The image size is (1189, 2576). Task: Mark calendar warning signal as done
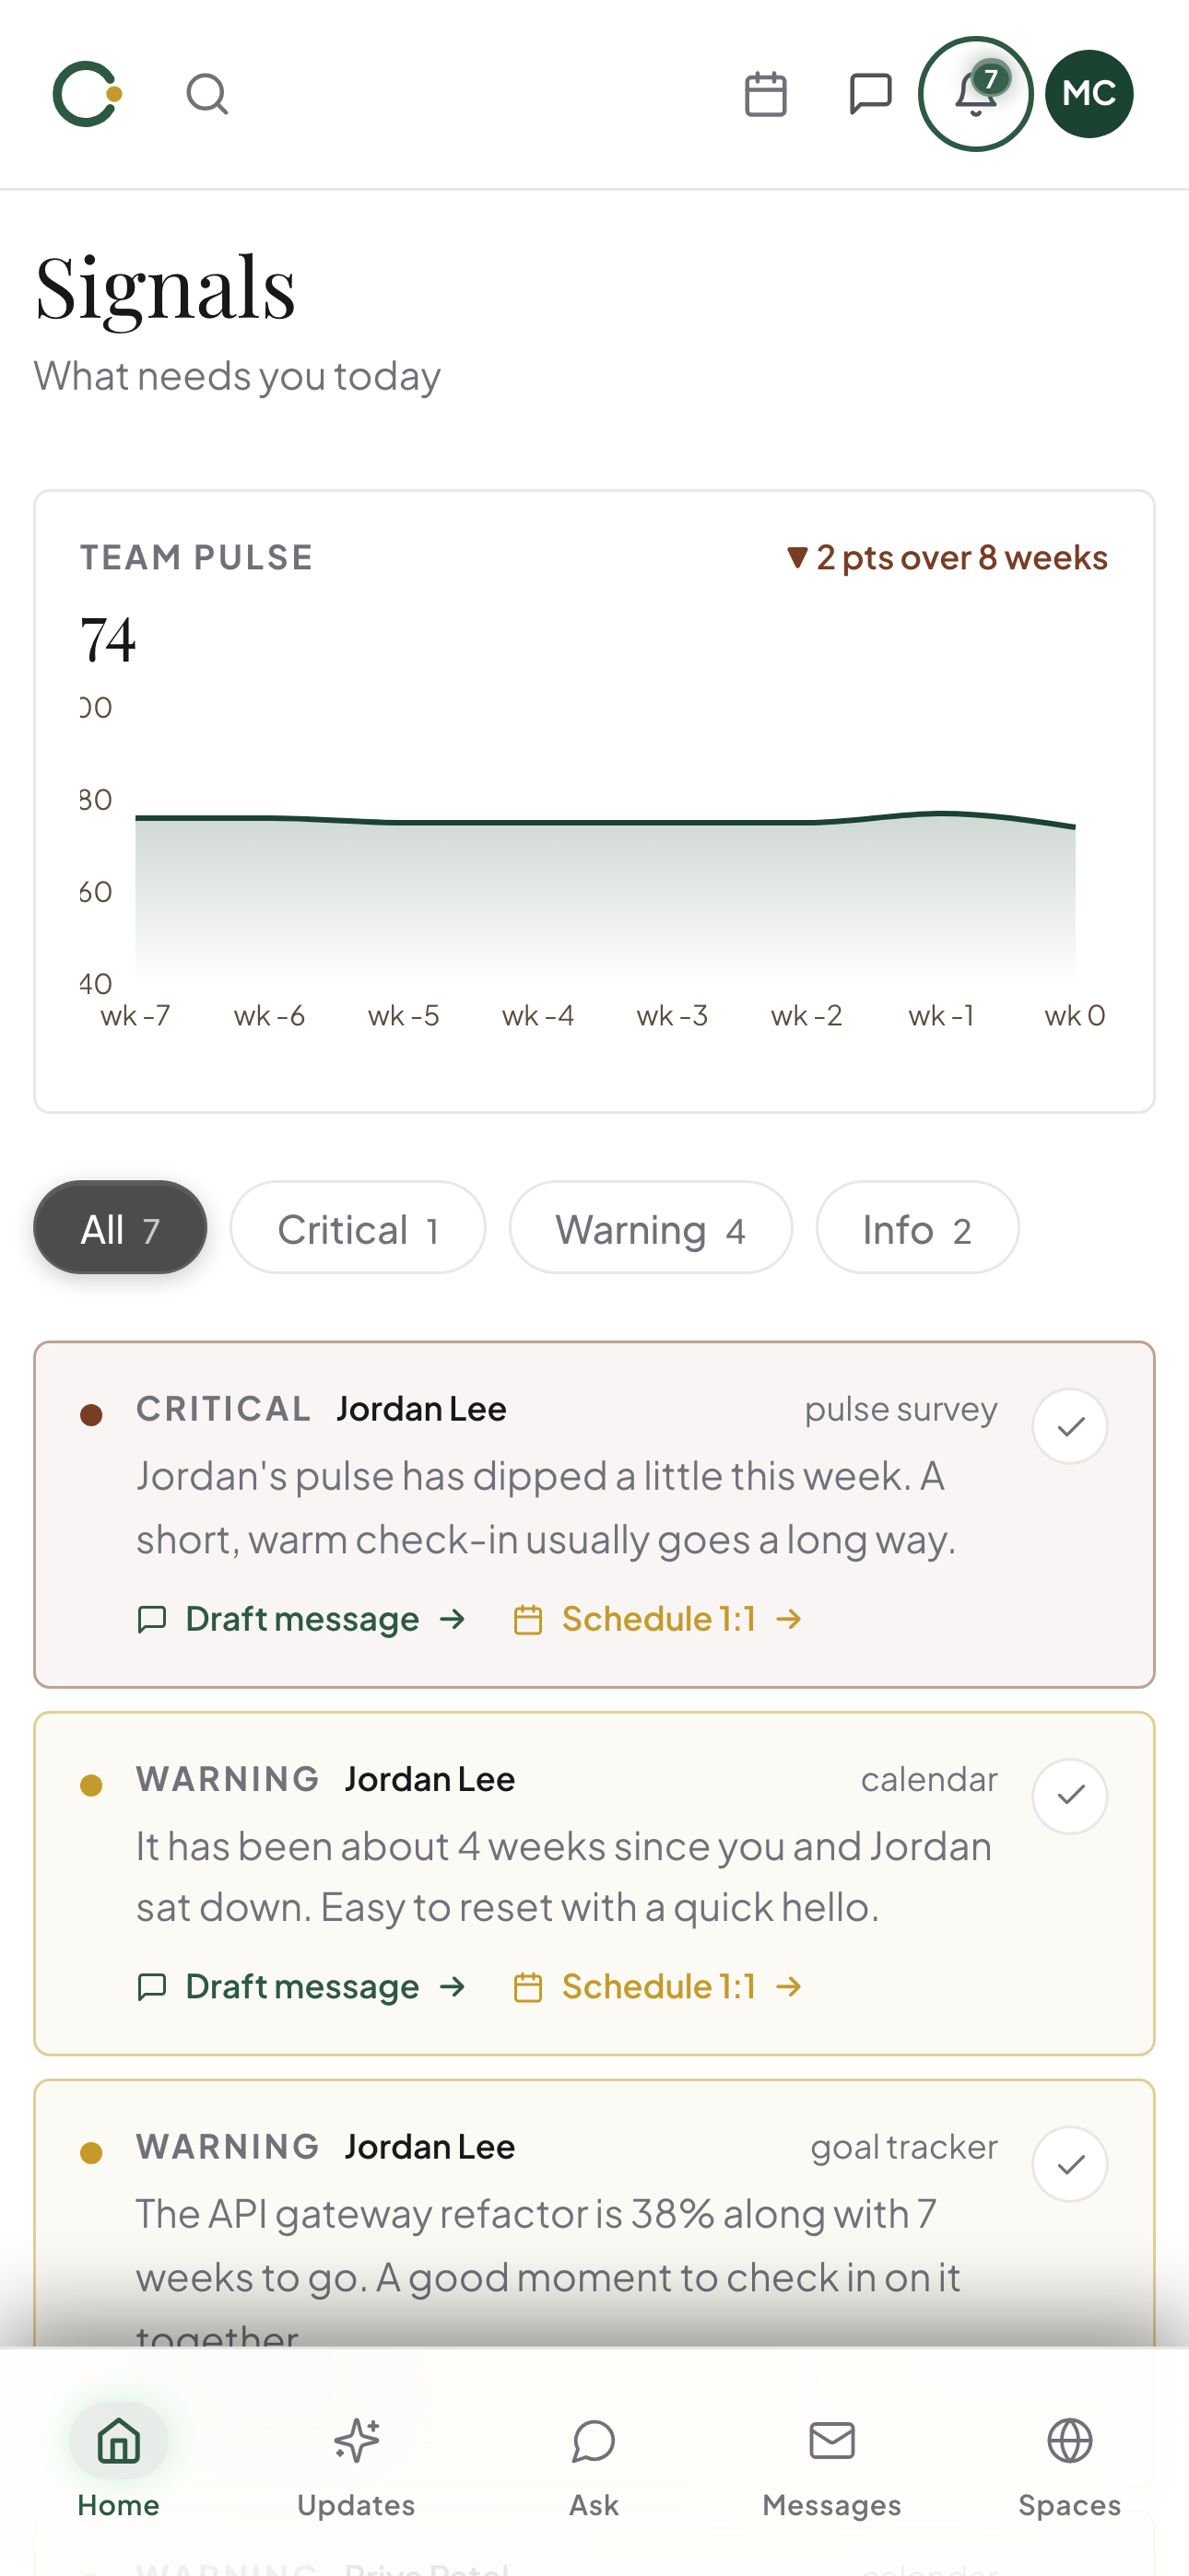1070,1796
